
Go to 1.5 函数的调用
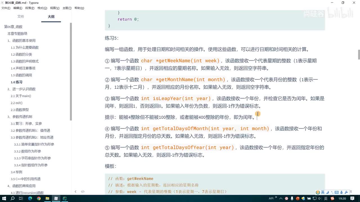(x=21, y=75)
